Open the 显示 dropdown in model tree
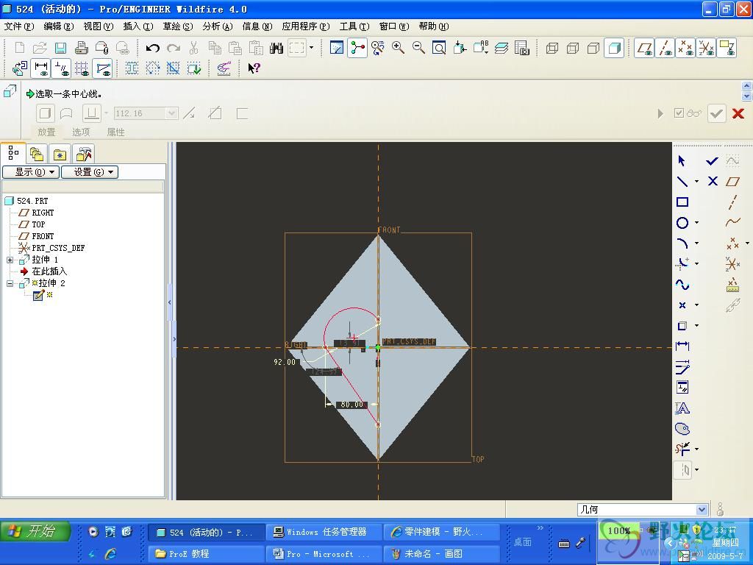Screen dimensions: 753x565 (31, 172)
